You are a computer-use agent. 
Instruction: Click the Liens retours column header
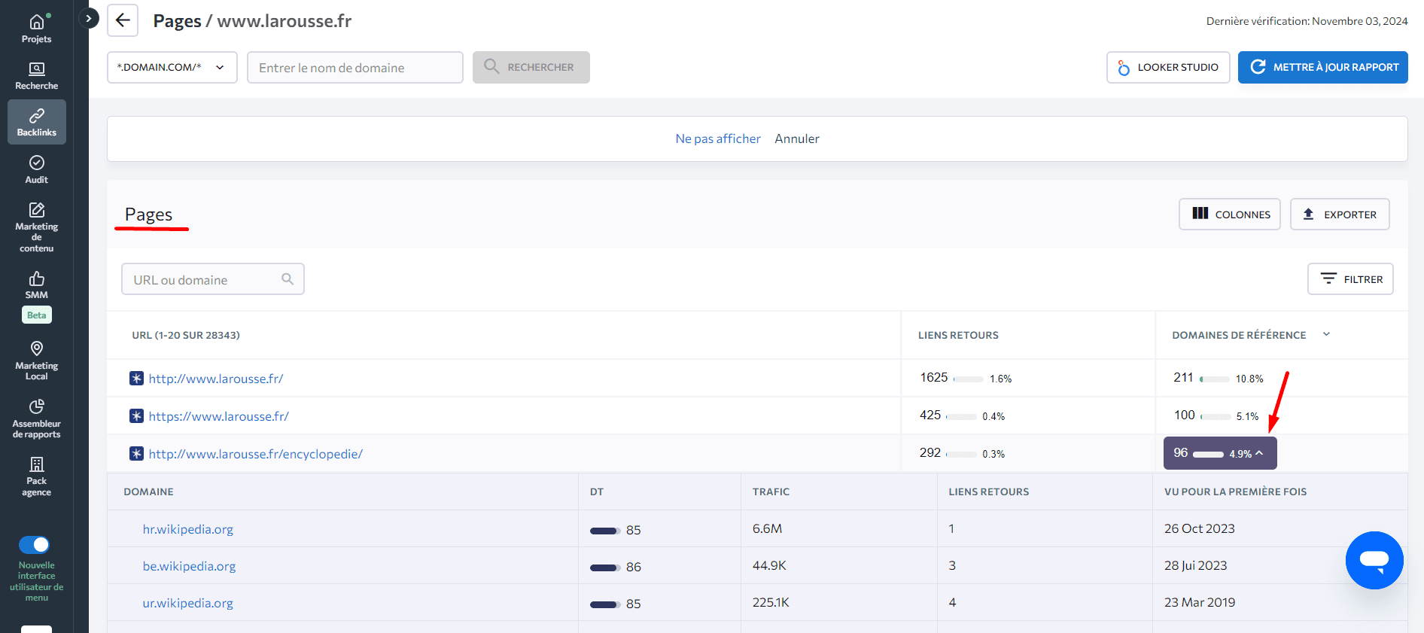click(958, 335)
